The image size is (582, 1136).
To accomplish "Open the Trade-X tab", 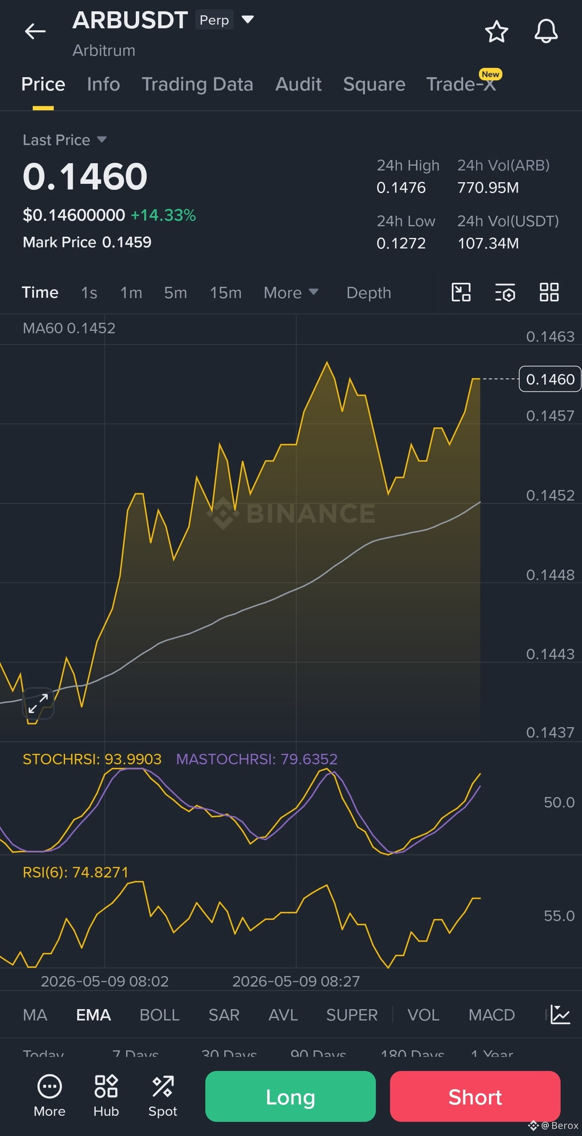I will (461, 84).
